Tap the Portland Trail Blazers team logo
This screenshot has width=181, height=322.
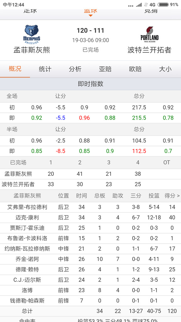[149, 34]
